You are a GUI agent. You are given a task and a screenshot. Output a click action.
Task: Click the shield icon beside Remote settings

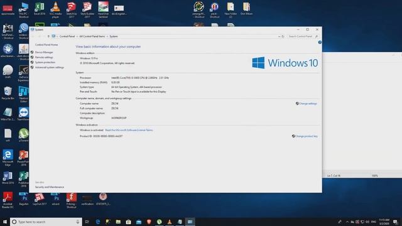32,57
